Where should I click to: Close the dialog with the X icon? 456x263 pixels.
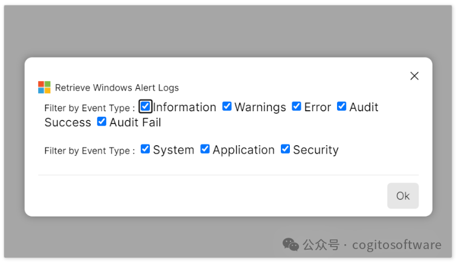pos(414,76)
